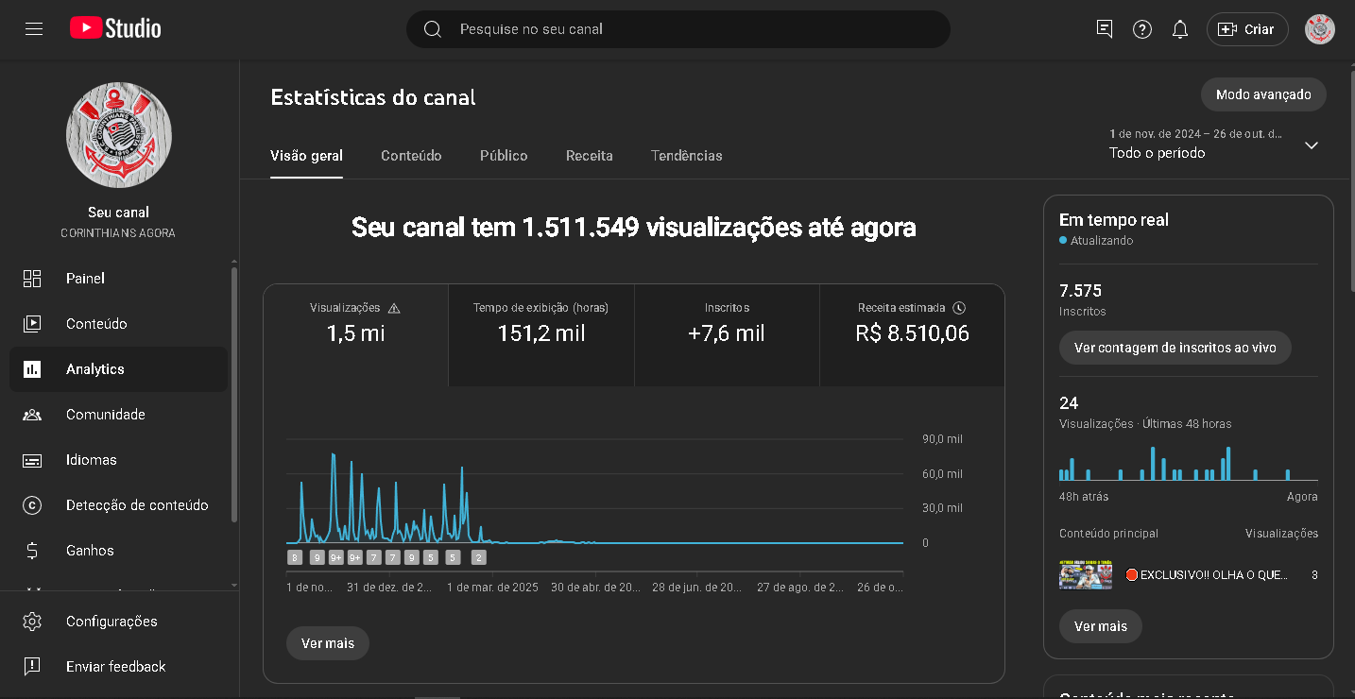Open Ganhos in the sidebar
The height and width of the screenshot is (699, 1355).
pyautogui.click(x=118, y=551)
